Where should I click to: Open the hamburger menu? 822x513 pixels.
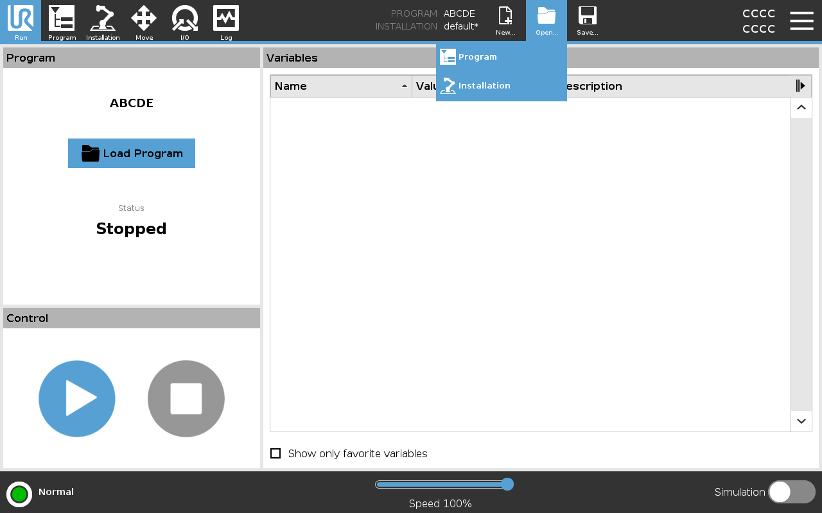click(x=801, y=21)
